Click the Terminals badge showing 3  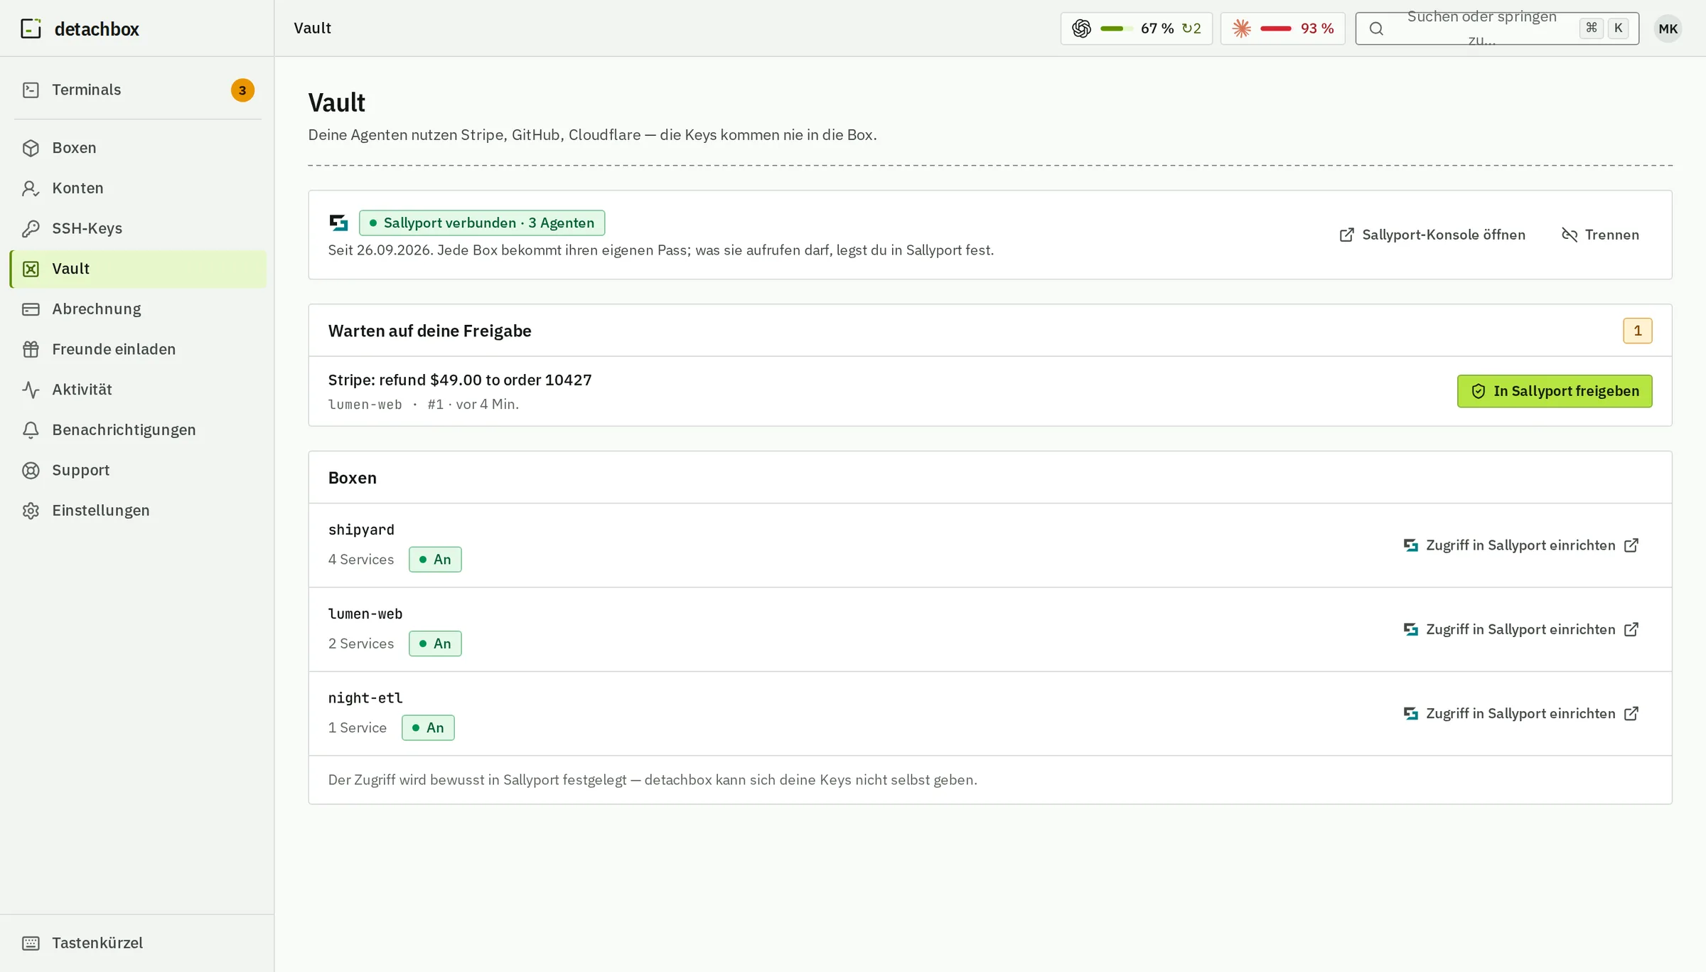tap(242, 90)
